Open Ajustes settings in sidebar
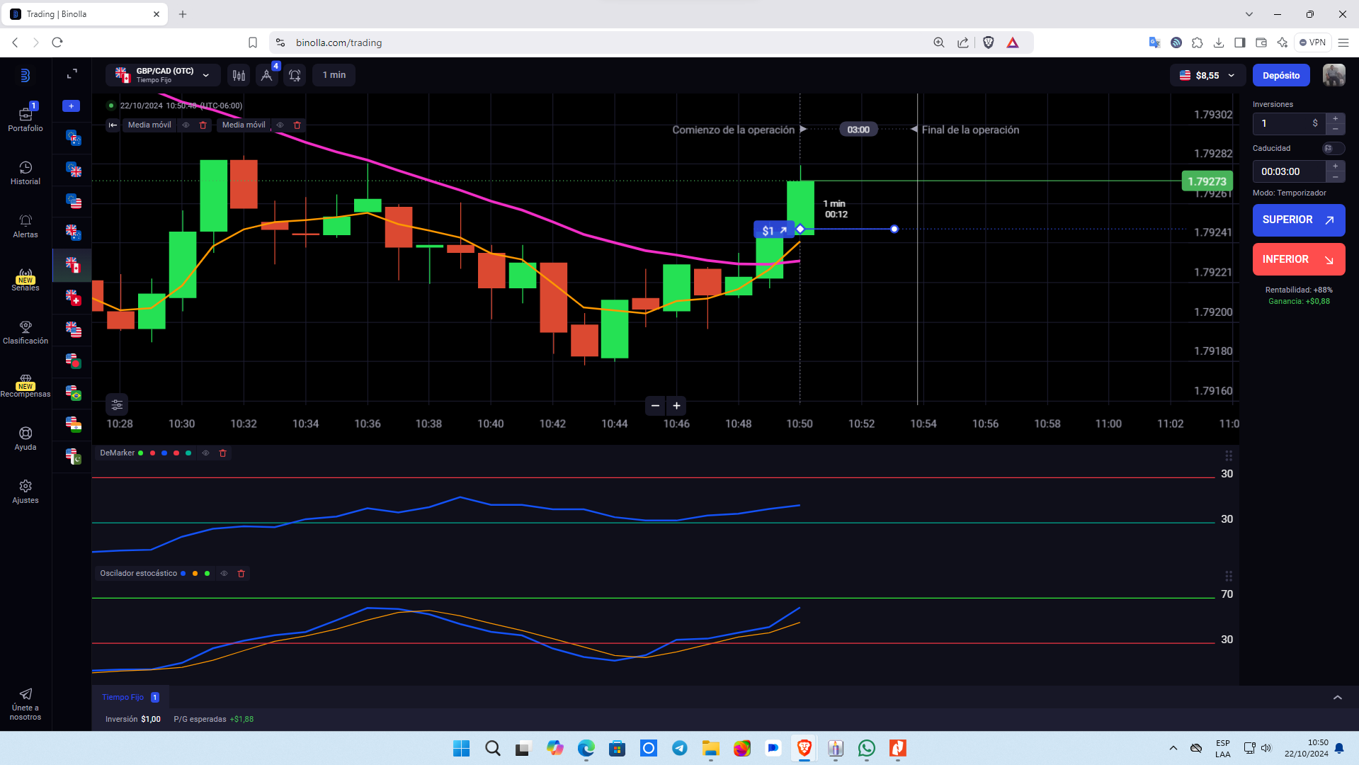Image resolution: width=1359 pixels, height=765 pixels. point(25,492)
